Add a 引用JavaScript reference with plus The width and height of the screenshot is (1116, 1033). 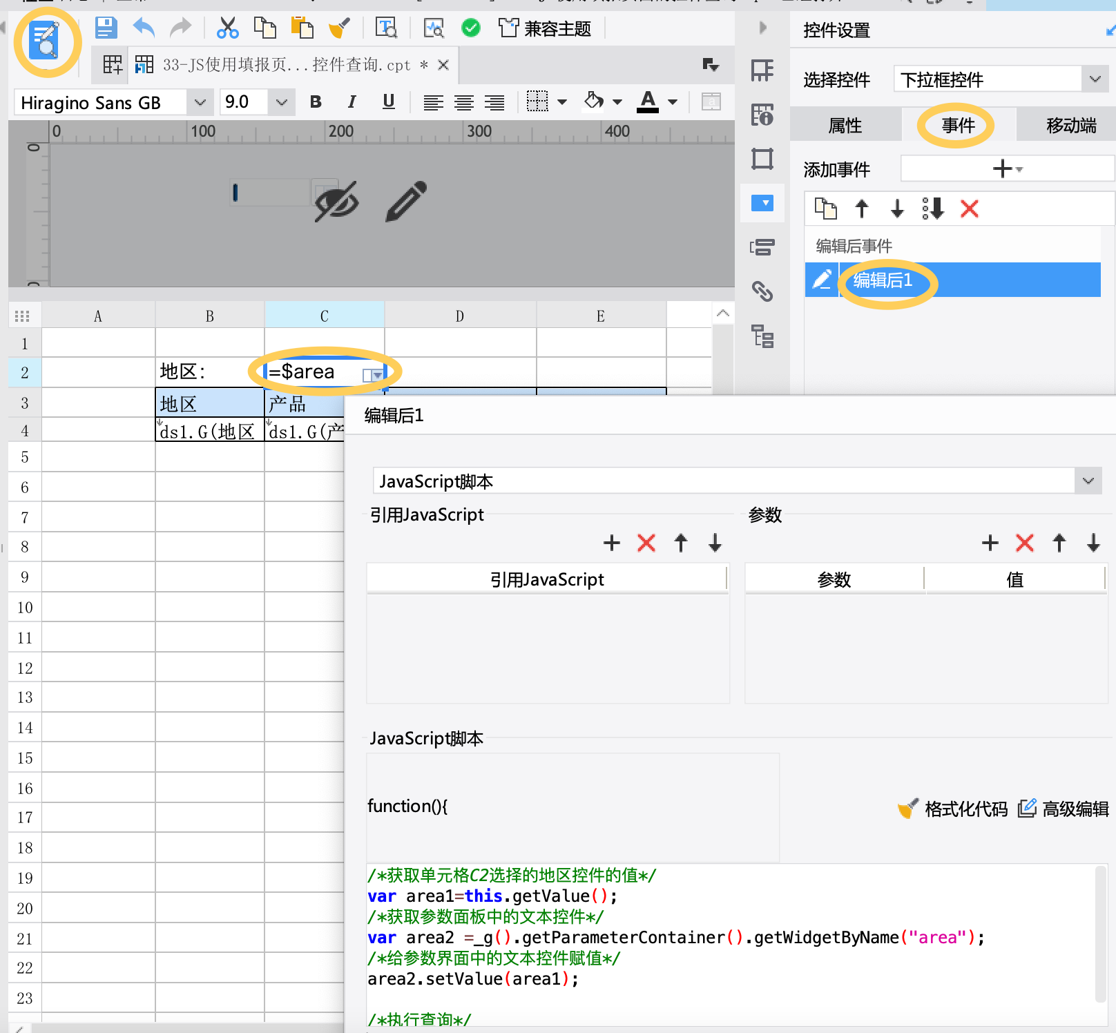click(611, 543)
